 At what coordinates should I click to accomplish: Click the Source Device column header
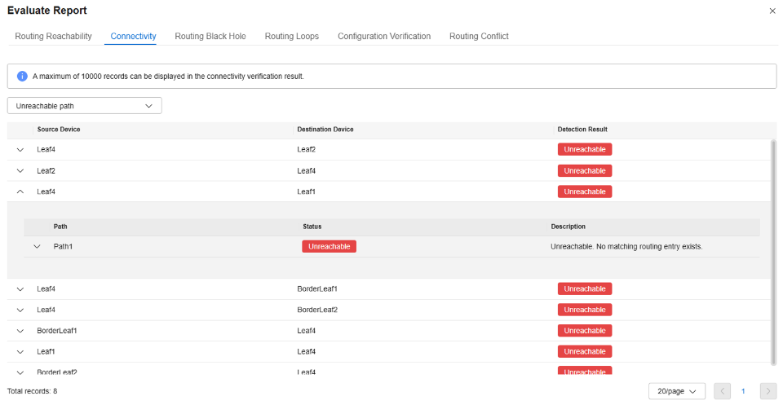pyautogui.click(x=59, y=130)
